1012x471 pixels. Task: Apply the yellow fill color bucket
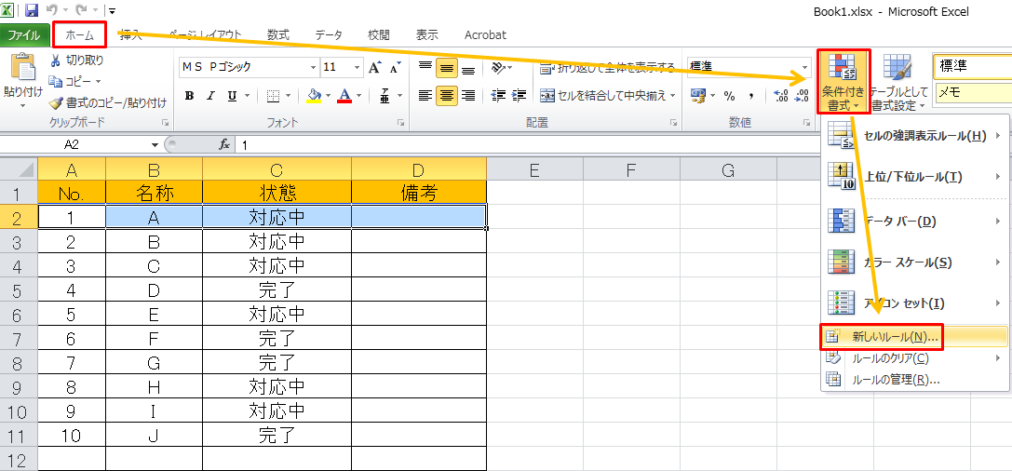314,96
